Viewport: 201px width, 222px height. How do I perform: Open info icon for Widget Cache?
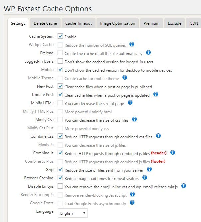[132, 44]
